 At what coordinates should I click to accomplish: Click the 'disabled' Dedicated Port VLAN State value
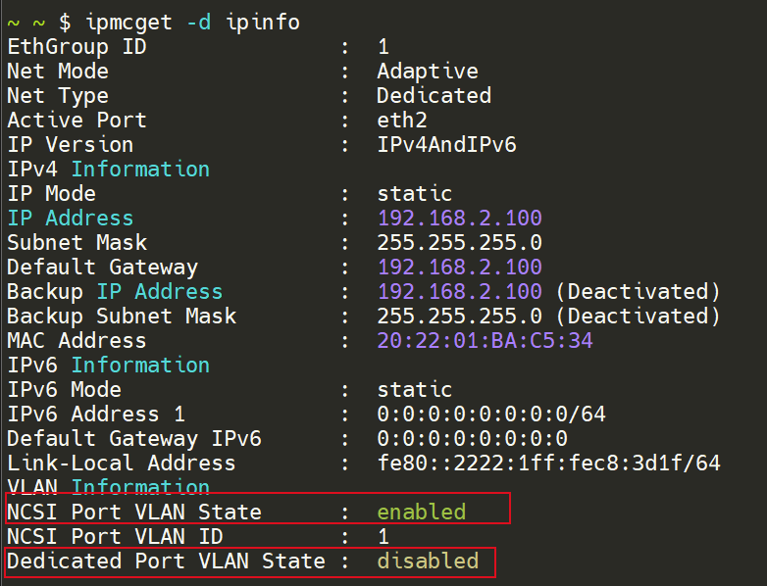[428, 561]
